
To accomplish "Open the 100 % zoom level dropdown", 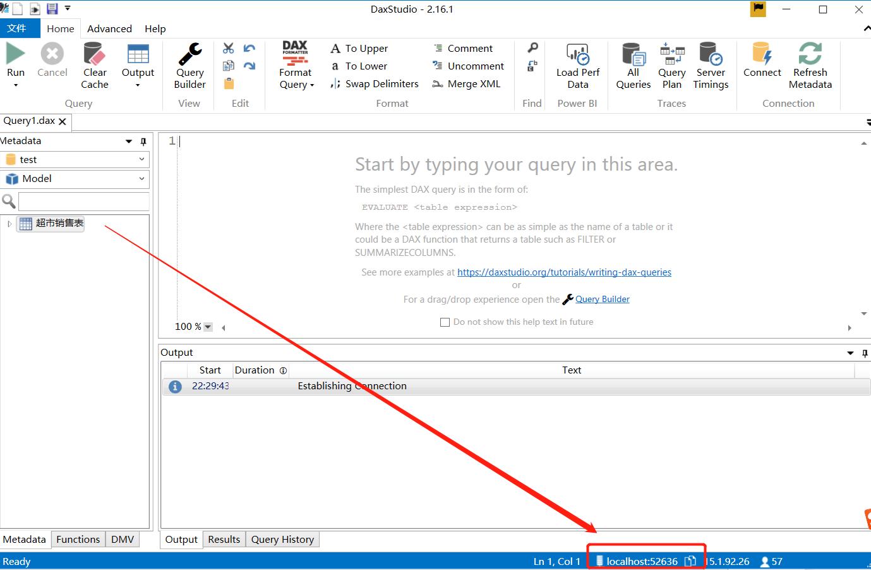I will point(208,327).
